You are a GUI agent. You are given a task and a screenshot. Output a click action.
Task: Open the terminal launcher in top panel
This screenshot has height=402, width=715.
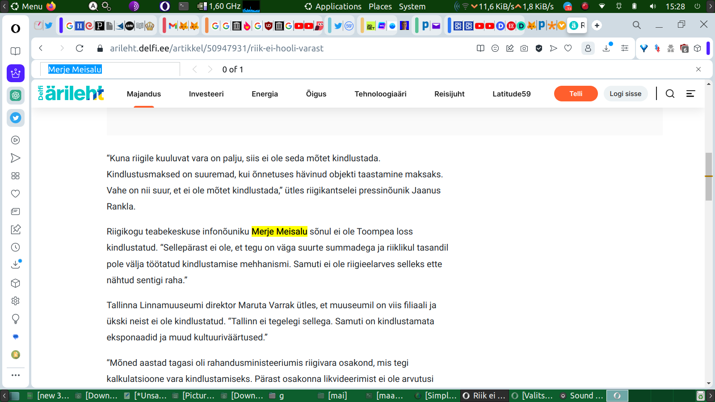[184, 6]
